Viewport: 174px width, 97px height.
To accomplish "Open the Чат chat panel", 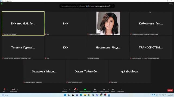I will click(74, 90).
